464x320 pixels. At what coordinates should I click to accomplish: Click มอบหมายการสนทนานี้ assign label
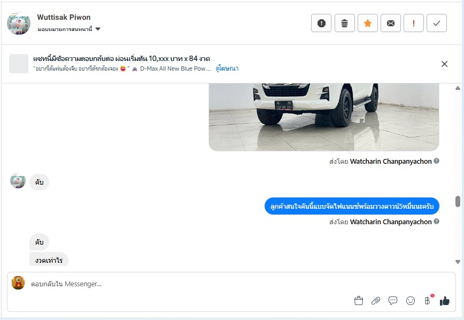click(65, 29)
